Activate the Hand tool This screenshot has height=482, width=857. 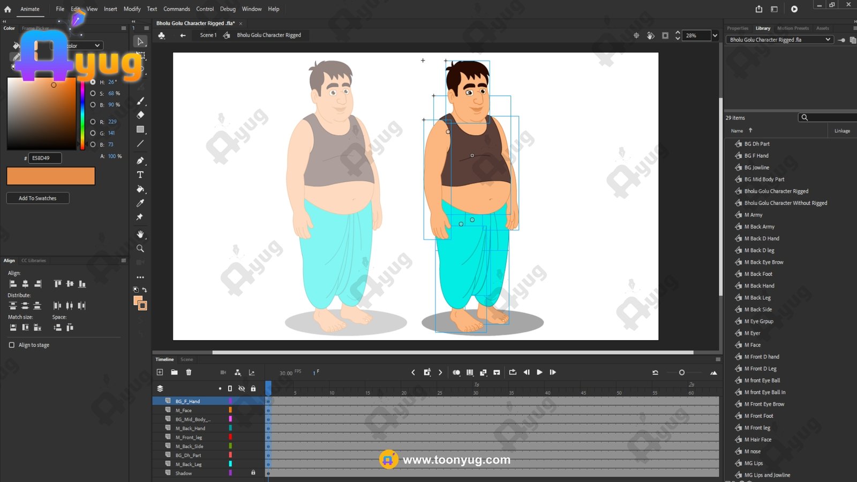pos(140,234)
